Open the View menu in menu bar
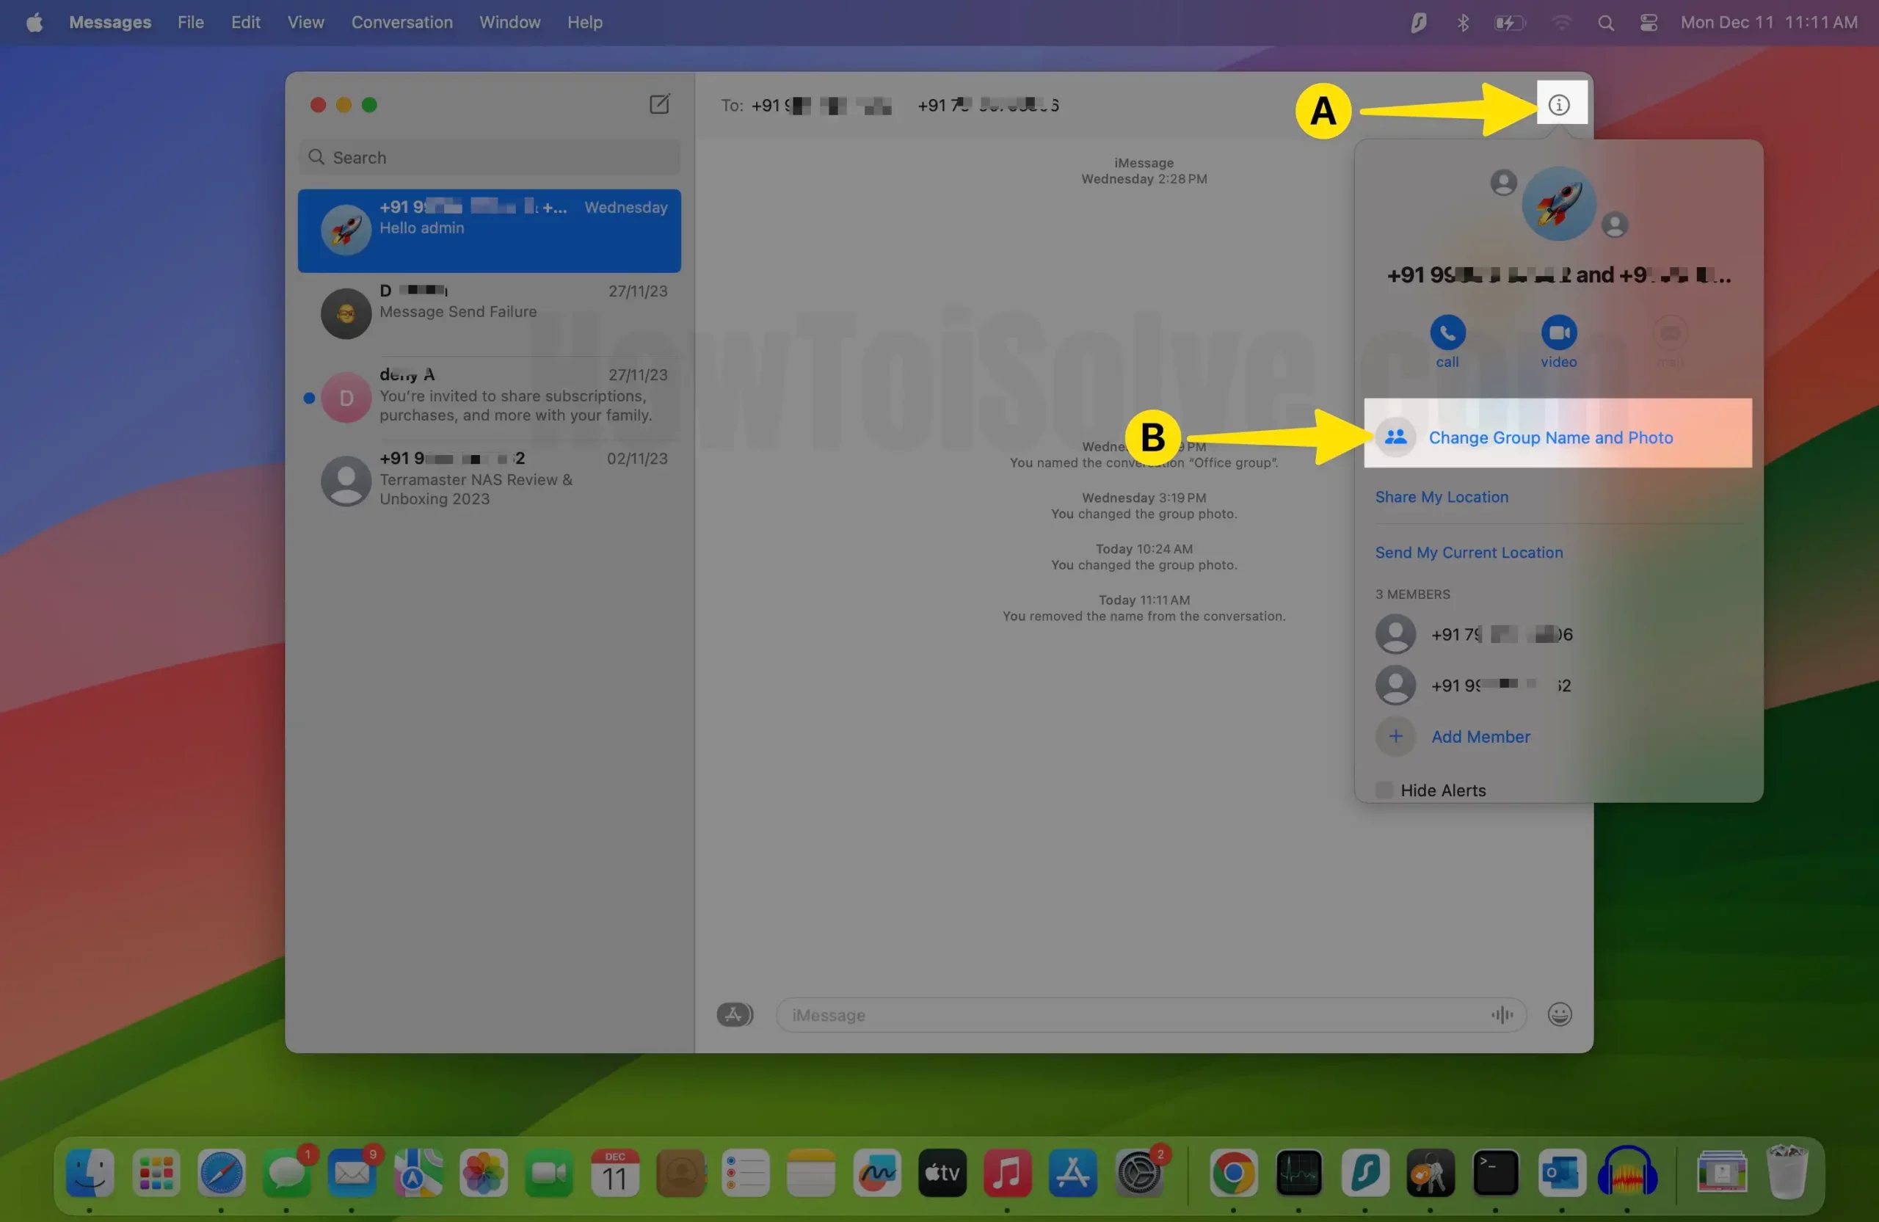Viewport: 1879px width, 1222px height. pyautogui.click(x=305, y=22)
